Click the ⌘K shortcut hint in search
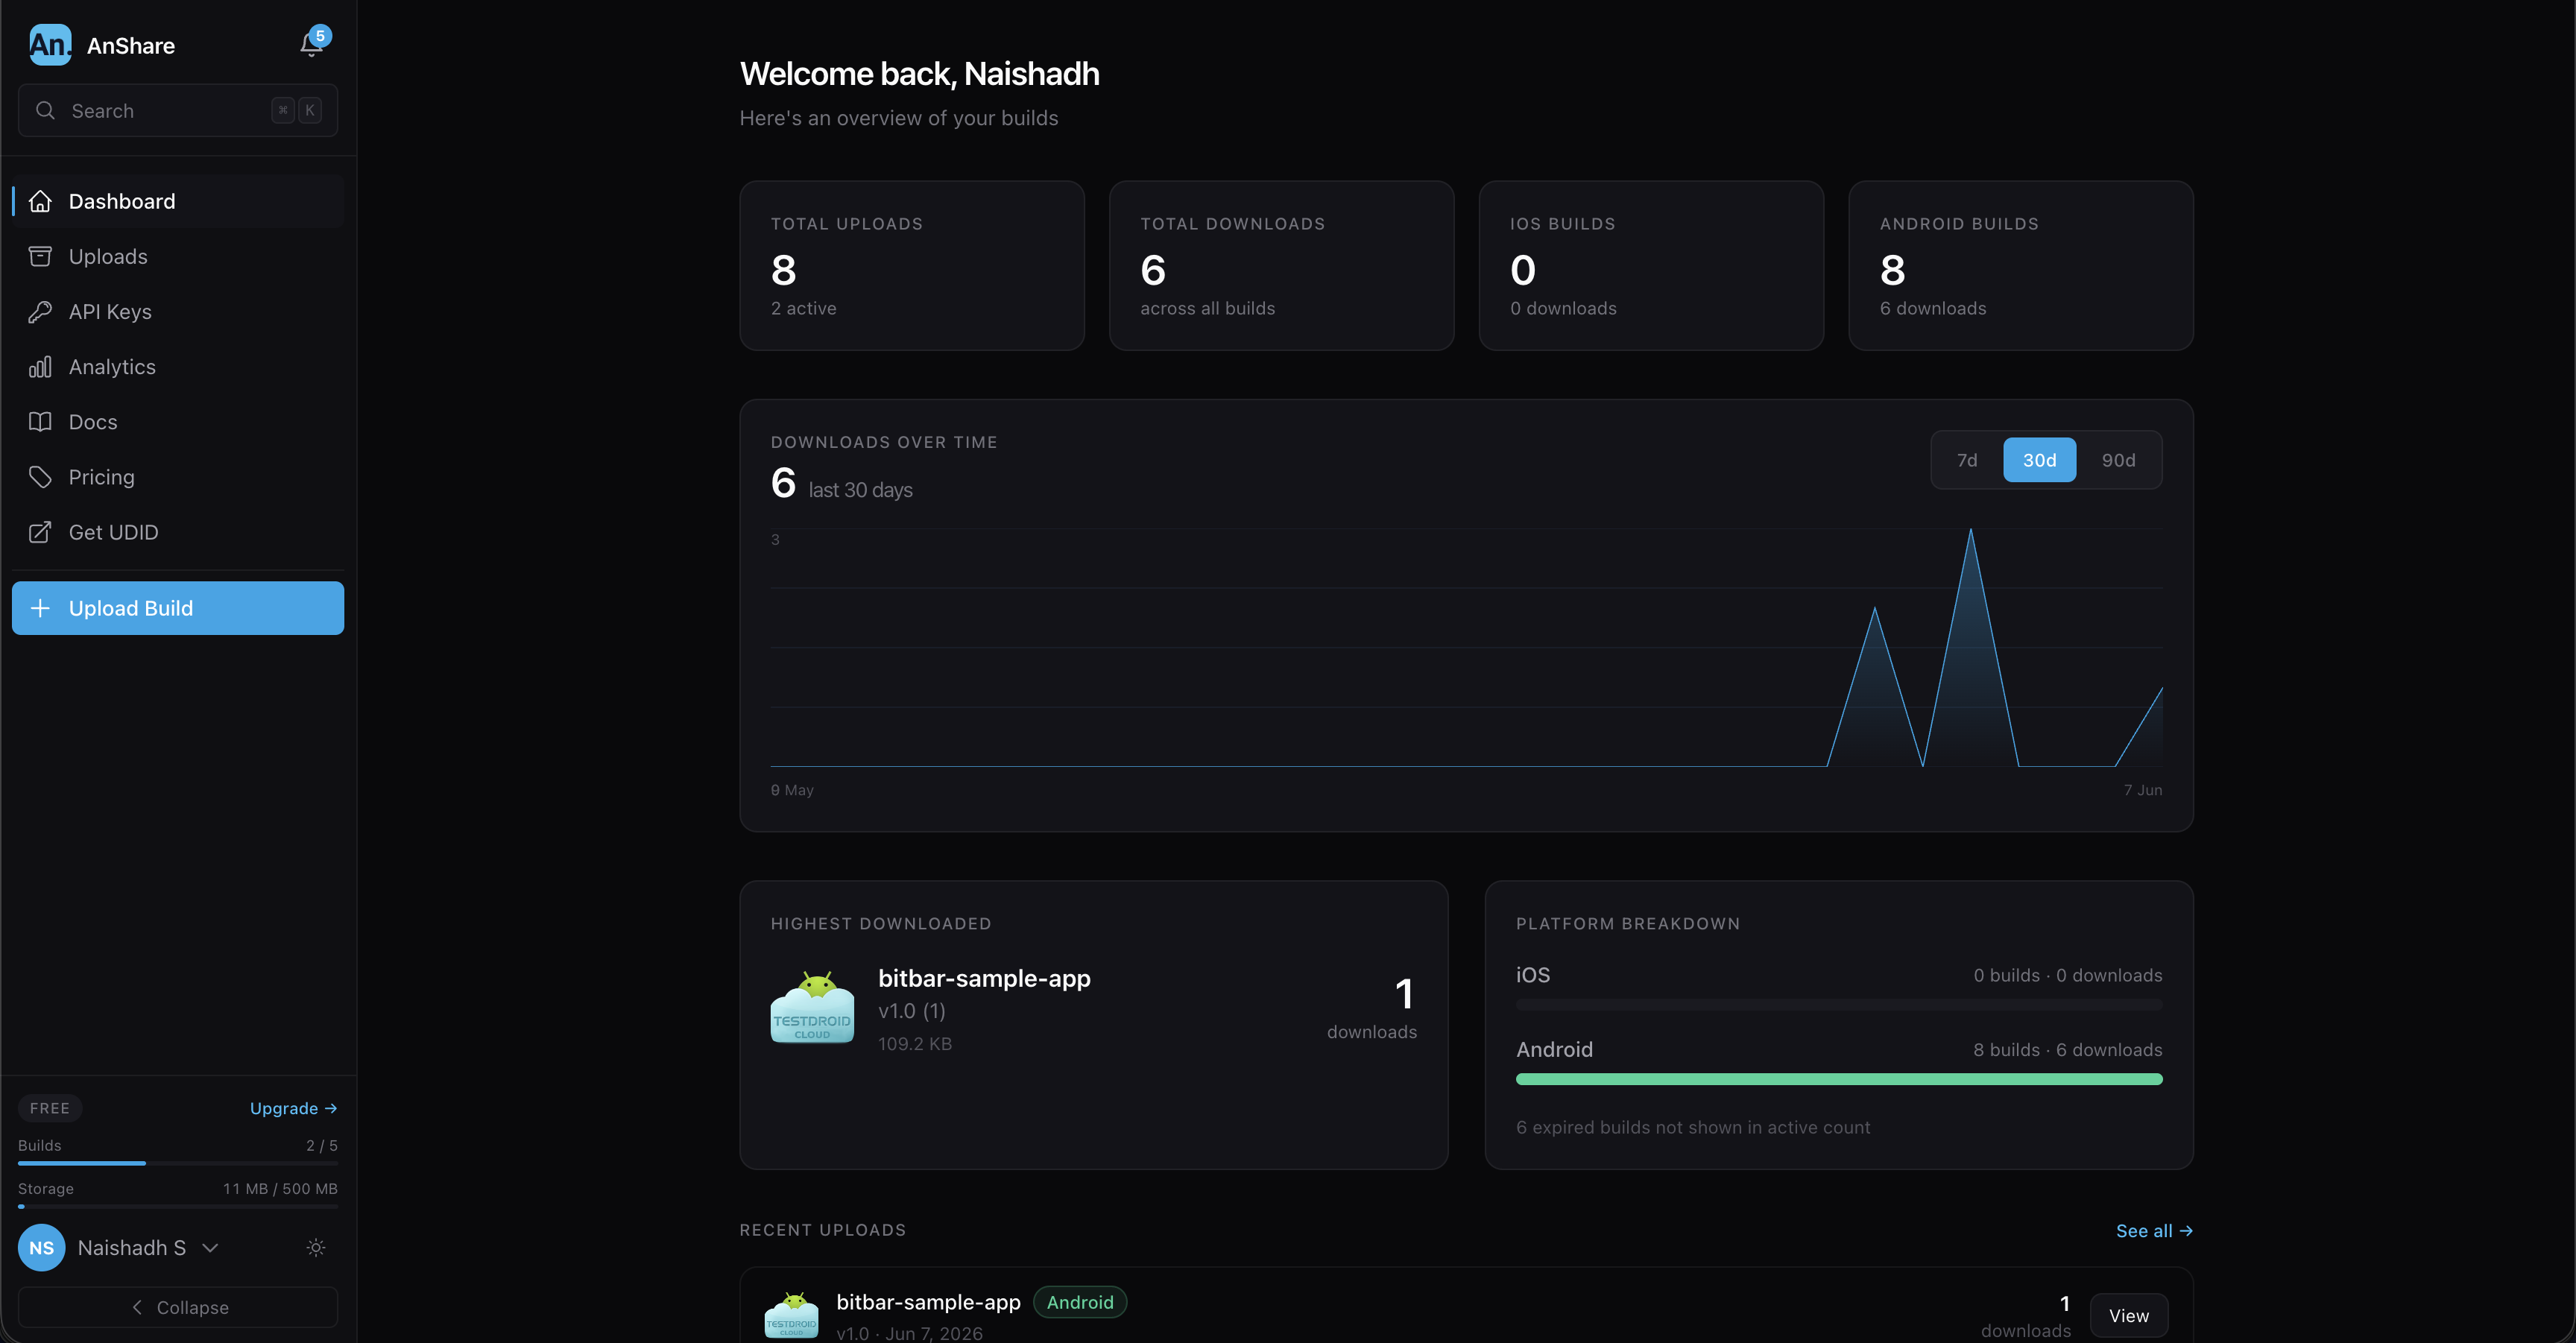The image size is (2576, 1343). pyautogui.click(x=297, y=110)
